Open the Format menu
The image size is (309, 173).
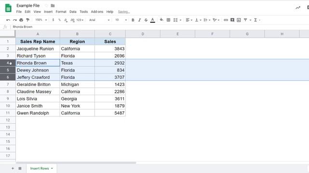(61, 12)
